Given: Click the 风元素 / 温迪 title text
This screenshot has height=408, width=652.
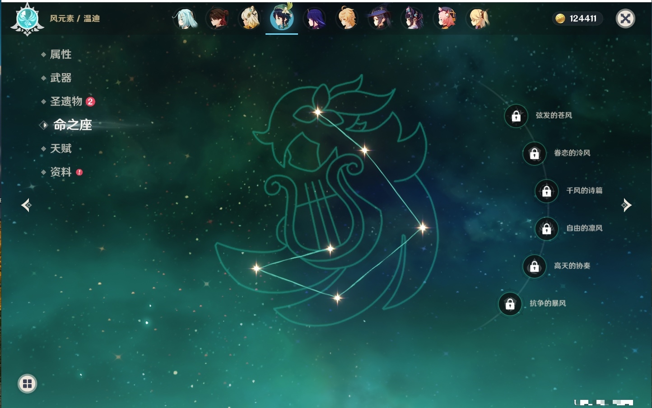Looking at the screenshot, I should tap(75, 18).
